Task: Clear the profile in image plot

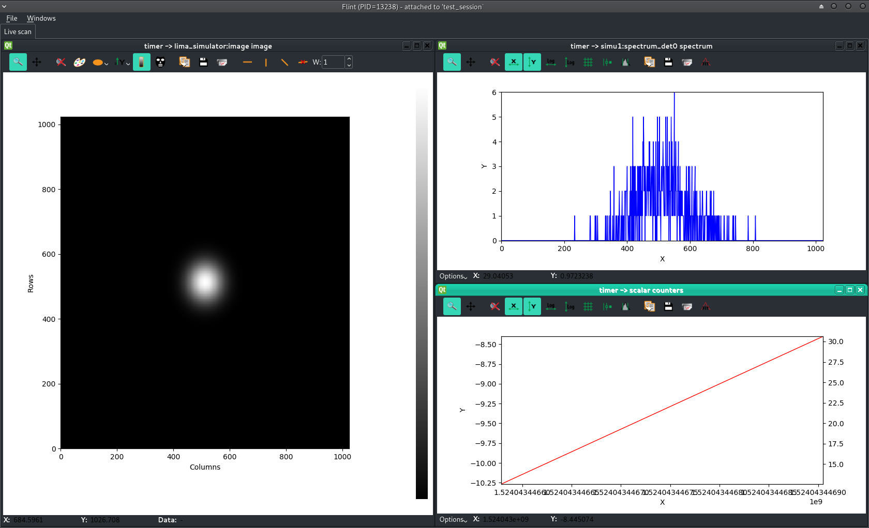Action: (303, 62)
